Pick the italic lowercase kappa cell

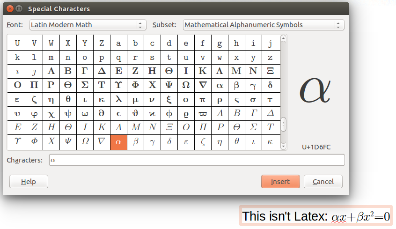point(271,142)
